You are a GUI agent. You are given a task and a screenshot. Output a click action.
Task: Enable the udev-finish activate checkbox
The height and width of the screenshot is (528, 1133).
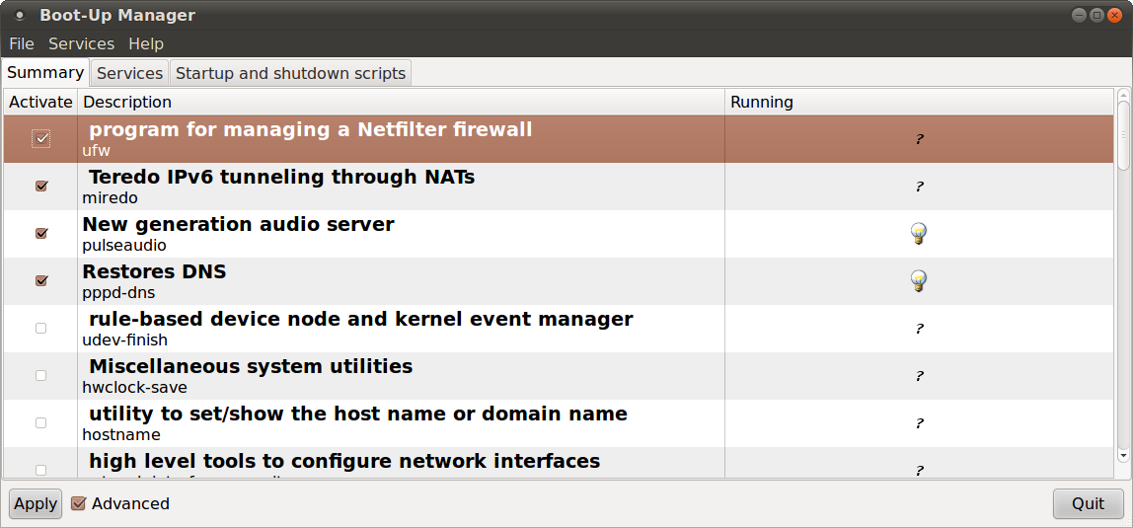[41, 328]
